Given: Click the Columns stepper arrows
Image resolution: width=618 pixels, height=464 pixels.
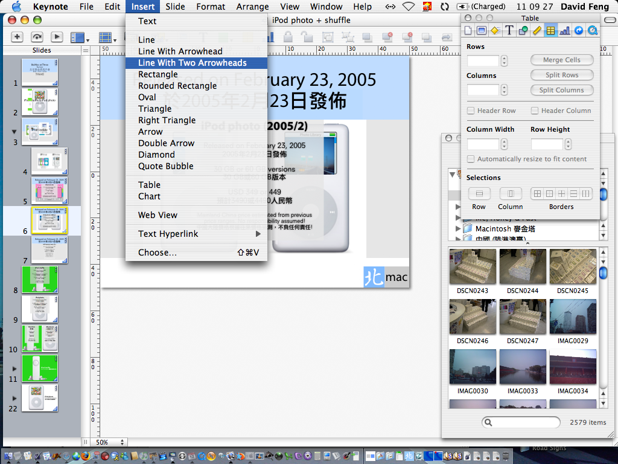Looking at the screenshot, I should 504,89.
